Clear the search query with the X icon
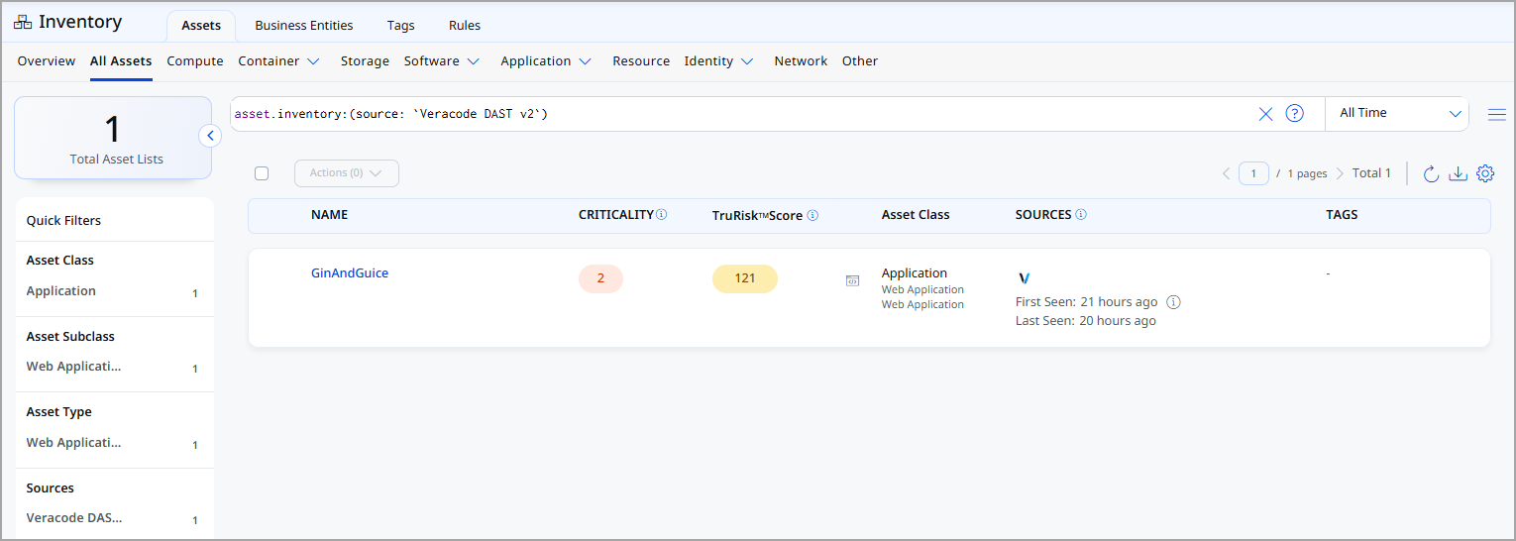Image resolution: width=1516 pixels, height=541 pixels. 1265,114
